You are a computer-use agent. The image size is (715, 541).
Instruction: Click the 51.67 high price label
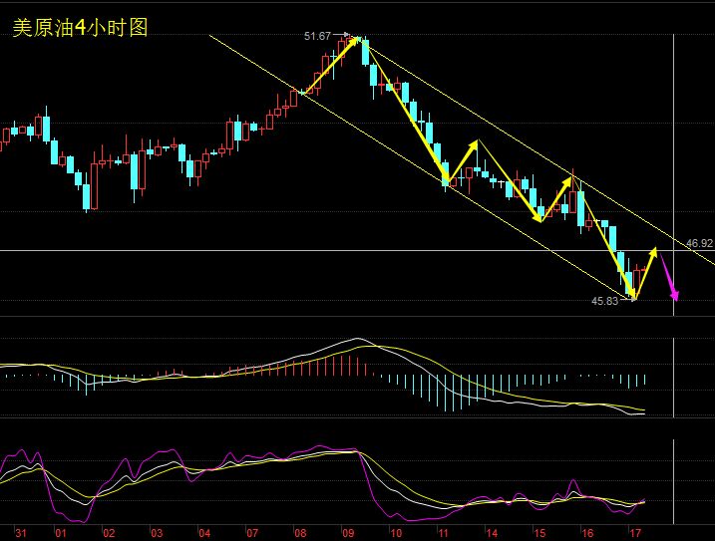click(x=317, y=36)
